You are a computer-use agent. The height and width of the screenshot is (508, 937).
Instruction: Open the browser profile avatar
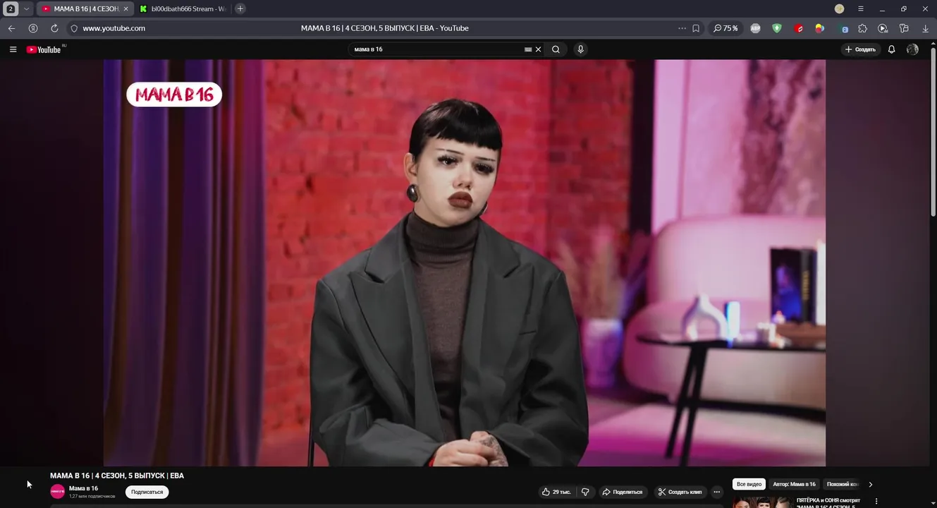pyautogui.click(x=839, y=8)
